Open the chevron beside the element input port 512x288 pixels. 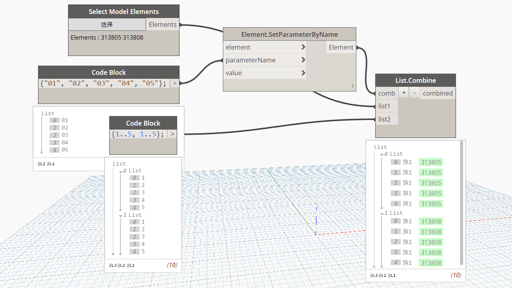coord(303,47)
